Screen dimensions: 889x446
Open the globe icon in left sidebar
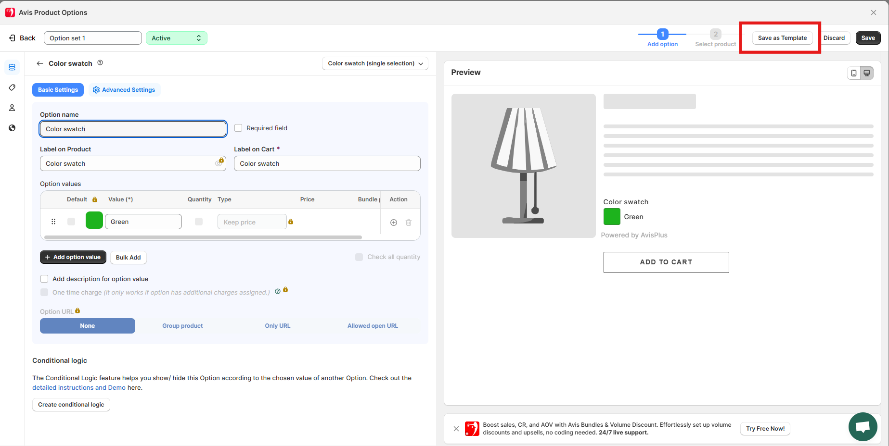(x=12, y=128)
